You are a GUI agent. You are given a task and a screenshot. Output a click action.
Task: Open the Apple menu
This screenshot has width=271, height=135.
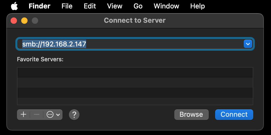click(x=14, y=6)
